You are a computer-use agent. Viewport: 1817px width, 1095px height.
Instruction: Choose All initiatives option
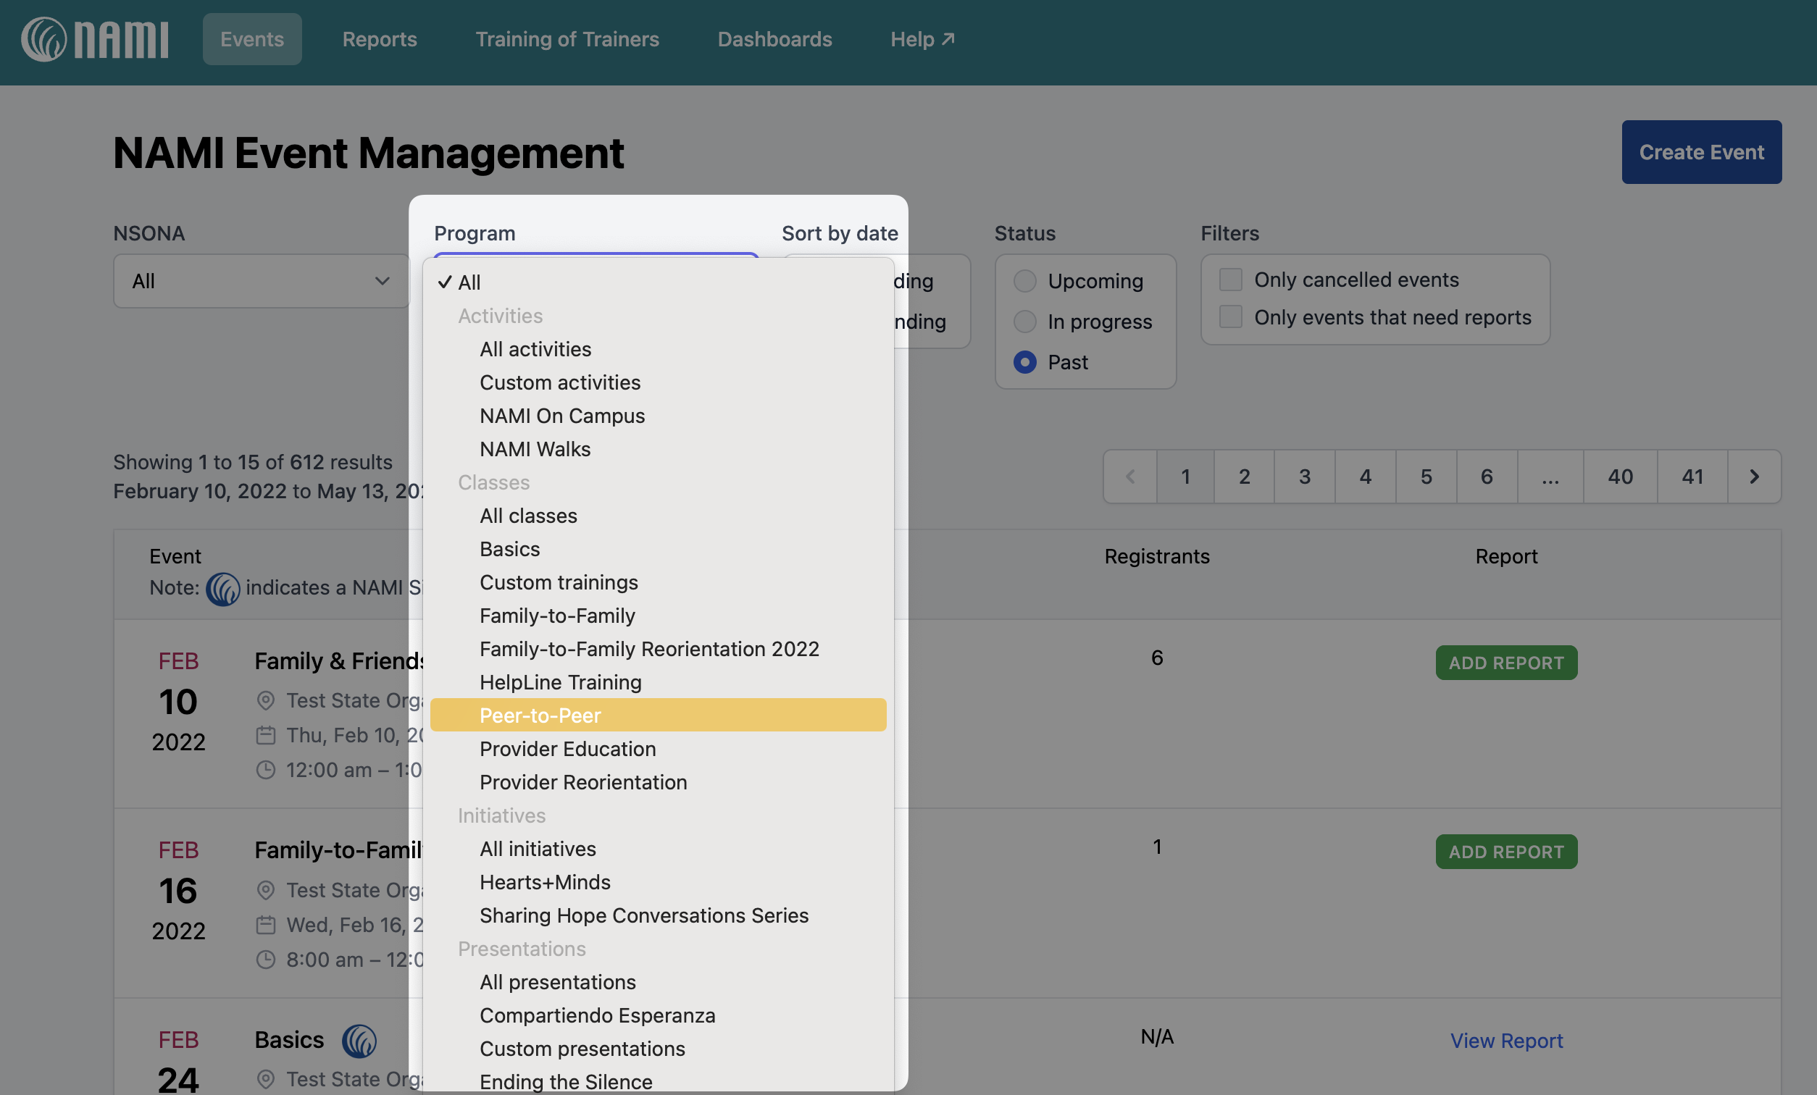coord(658,849)
